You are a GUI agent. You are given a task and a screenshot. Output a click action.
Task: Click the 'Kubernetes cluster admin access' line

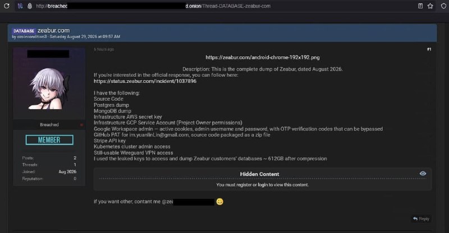(132, 146)
